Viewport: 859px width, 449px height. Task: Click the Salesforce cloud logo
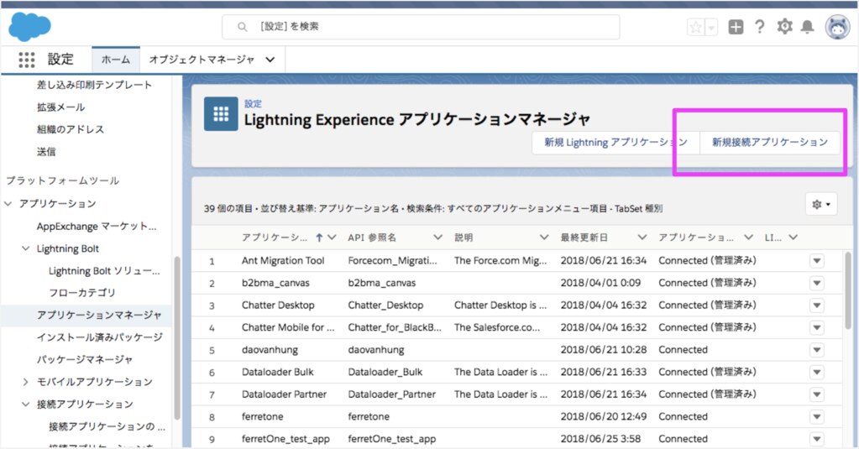tap(29, 26)
